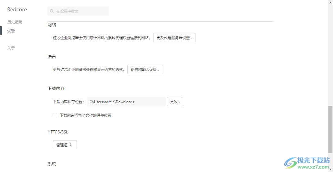Click the Redcore title text

coord(17,9)
